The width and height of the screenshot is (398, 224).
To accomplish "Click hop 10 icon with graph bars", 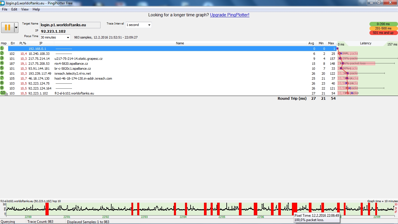I will point(4,93).
